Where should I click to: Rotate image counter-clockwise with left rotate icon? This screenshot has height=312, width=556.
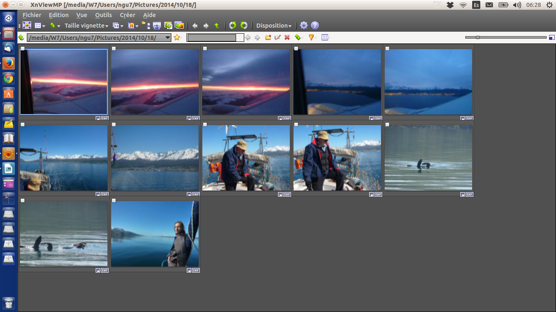pyautogui.click(x=232, y=26)
